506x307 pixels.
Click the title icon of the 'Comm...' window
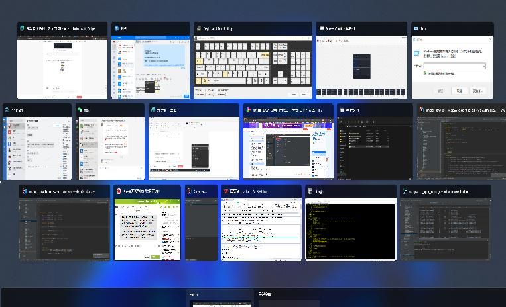[x=190, y=191]
